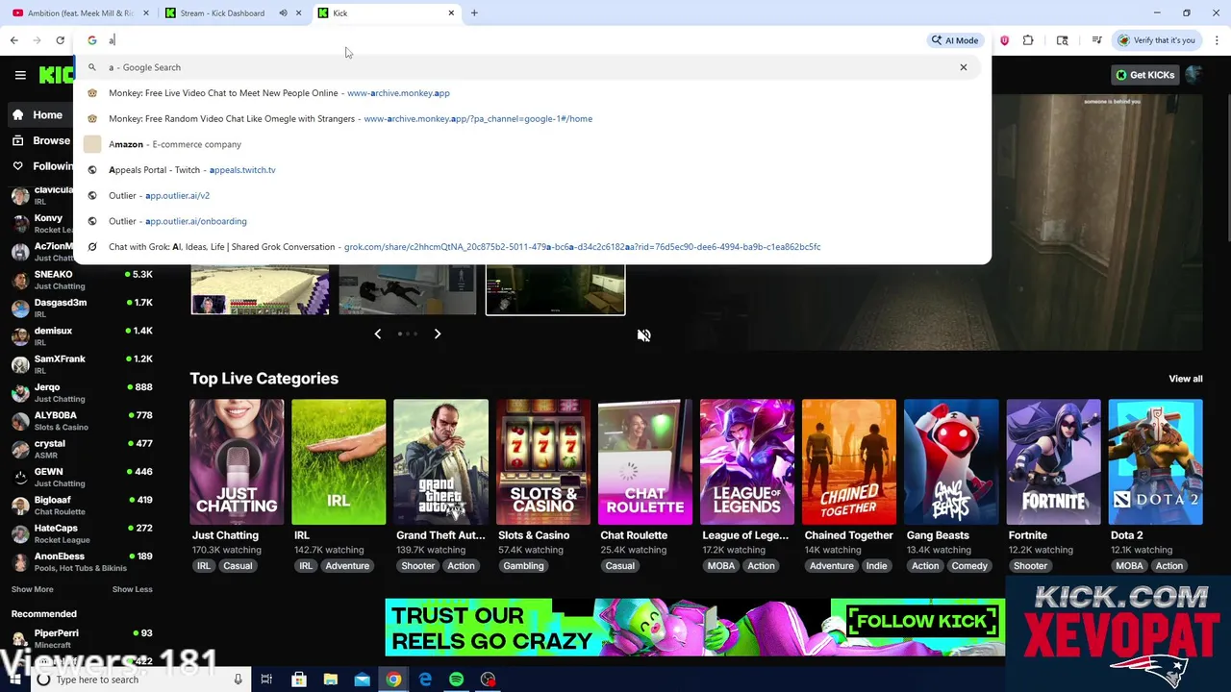Viewport: 1231px width, 692px height.
Task: Select the Outlier onboarding suggestion
Action: click(x=532, y=221)
